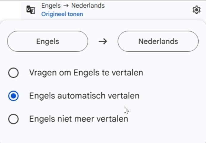Open the Engels source language selector

48,41
